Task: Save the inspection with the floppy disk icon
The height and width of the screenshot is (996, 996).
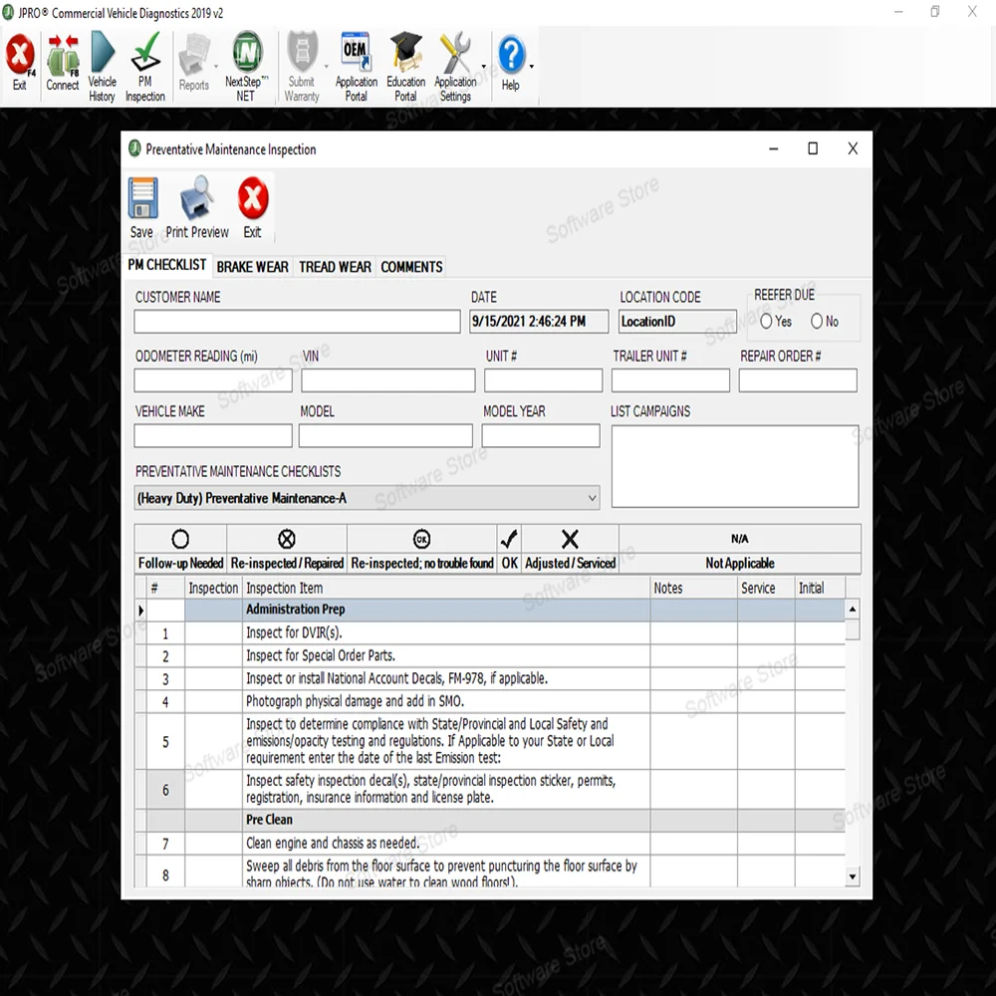Action: point(142,198)
